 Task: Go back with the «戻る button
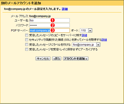(x=57, y=59)
